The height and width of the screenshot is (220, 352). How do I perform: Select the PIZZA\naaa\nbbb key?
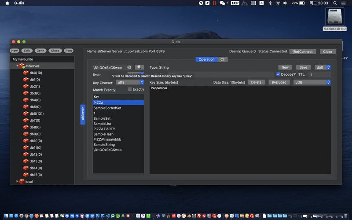(118, 139)
